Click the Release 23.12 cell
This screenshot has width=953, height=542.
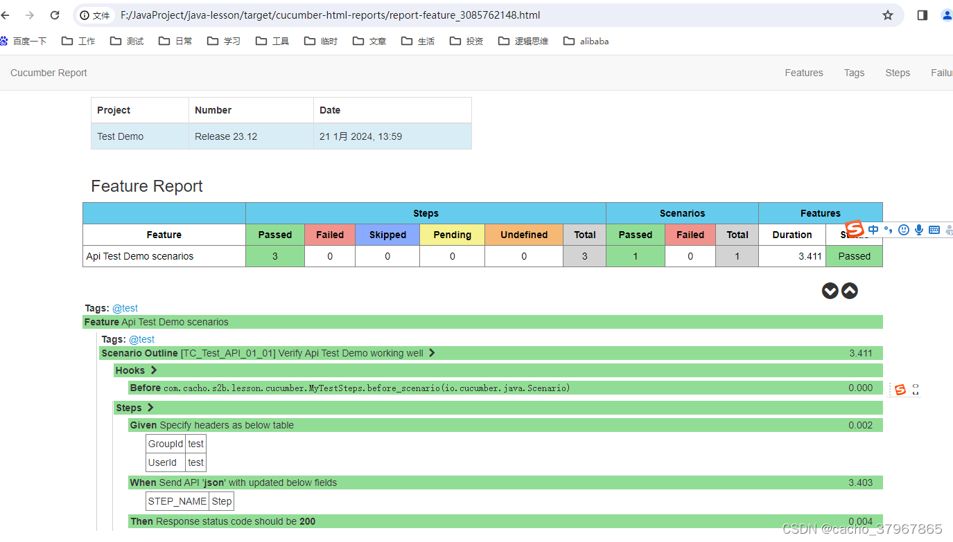click(x=251, y=136)
